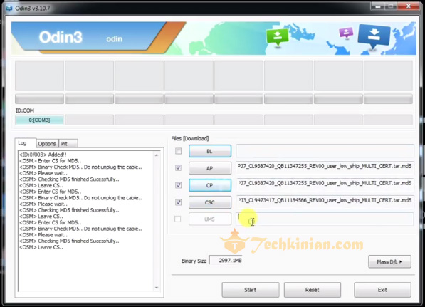This screenshot has width=425, height=307.
Task: Select the 0:[COM3] port box
Action: [40, 120]
